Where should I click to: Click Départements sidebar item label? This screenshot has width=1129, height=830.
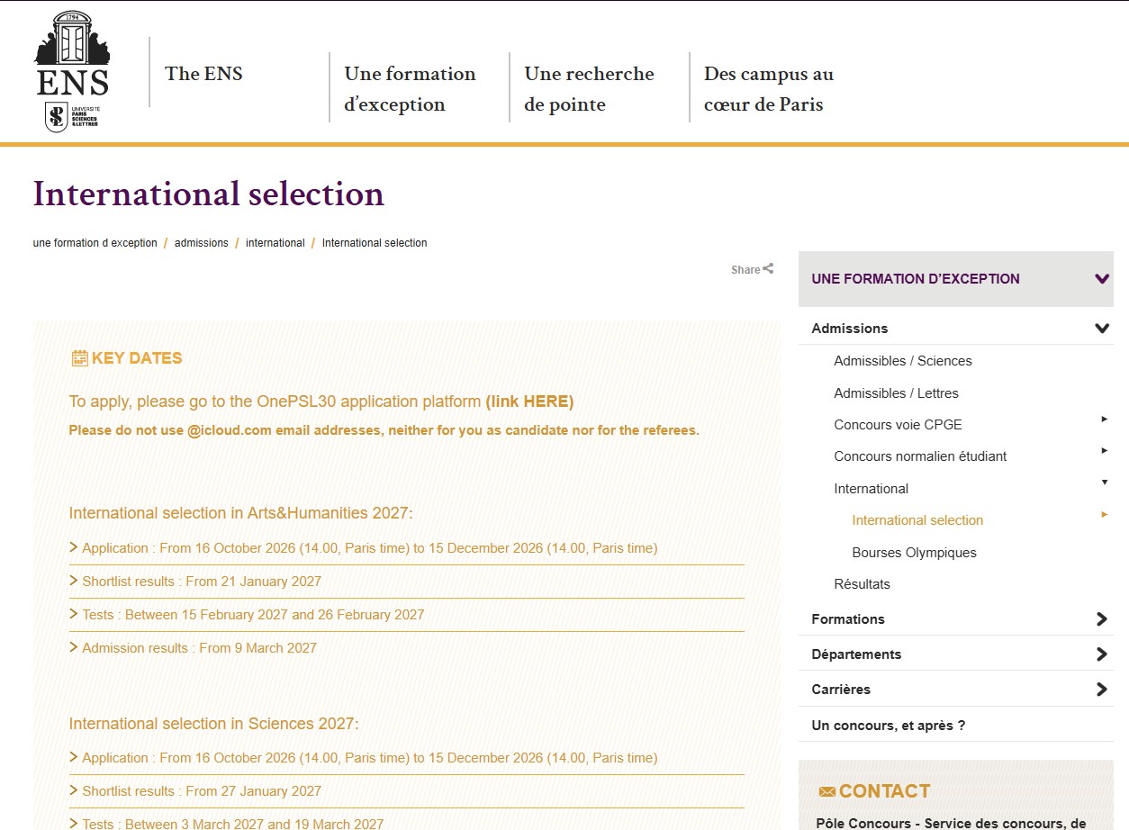pos(856,654)
